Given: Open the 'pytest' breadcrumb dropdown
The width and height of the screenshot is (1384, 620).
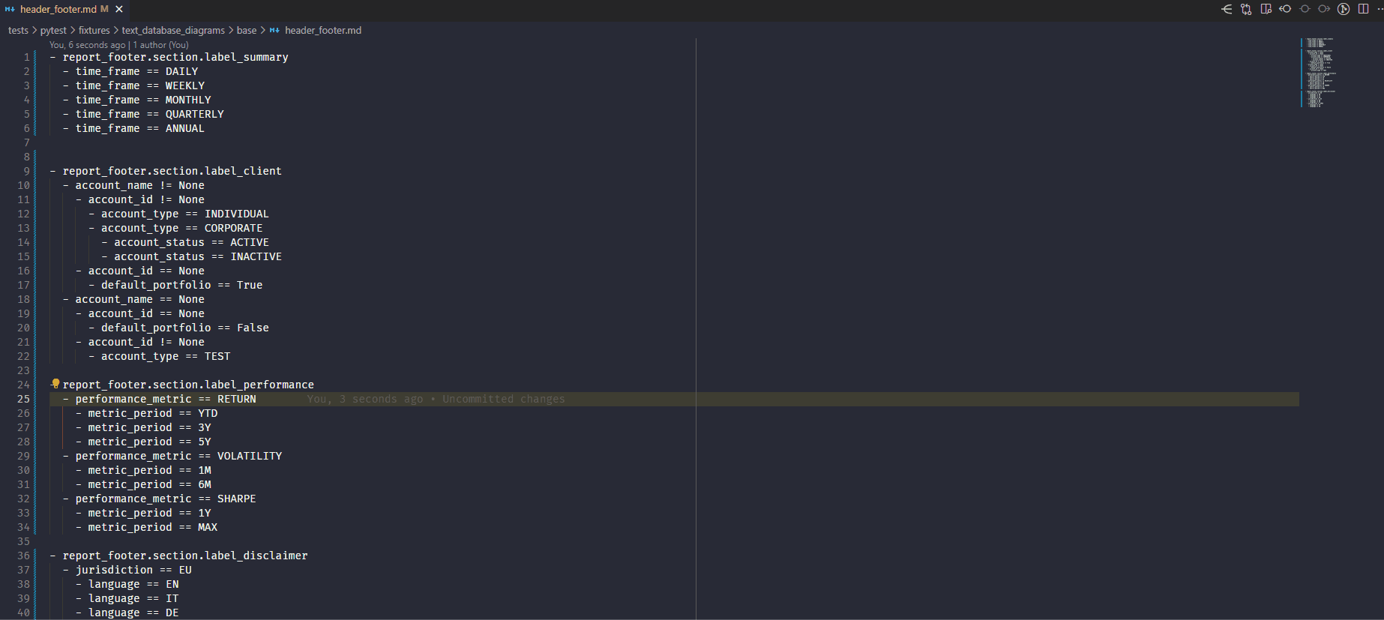Looking at the screenshot, I should (53, 30).
